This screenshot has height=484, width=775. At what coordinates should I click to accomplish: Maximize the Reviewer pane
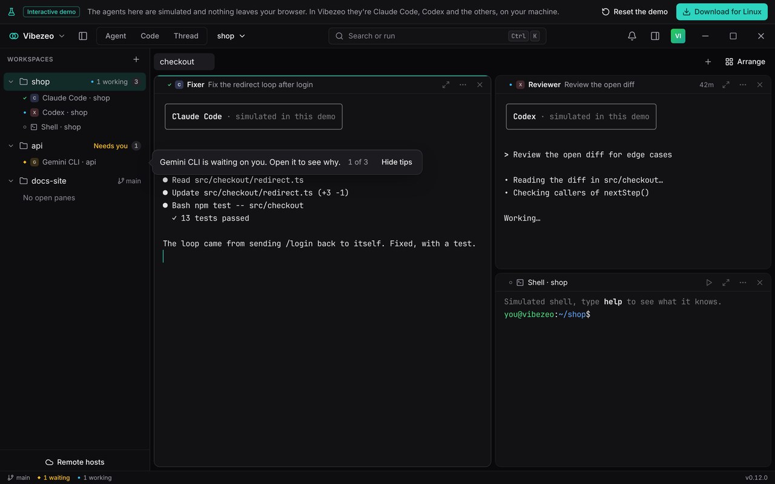[726, 85]
